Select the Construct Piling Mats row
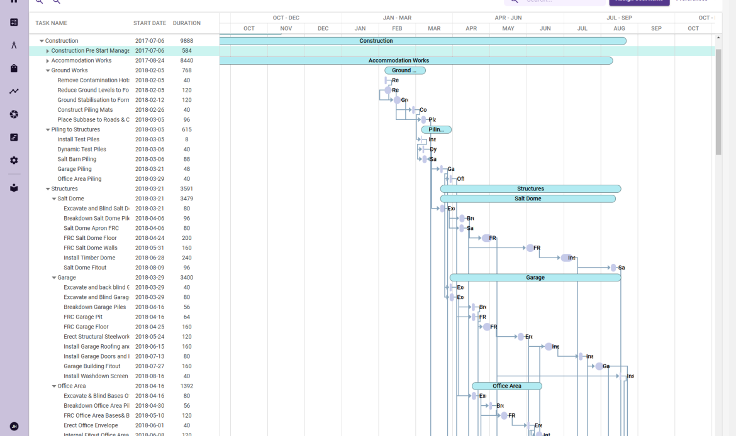 pos(124,110)
